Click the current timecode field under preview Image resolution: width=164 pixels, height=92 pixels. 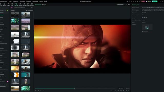click(x=120, y=88)
